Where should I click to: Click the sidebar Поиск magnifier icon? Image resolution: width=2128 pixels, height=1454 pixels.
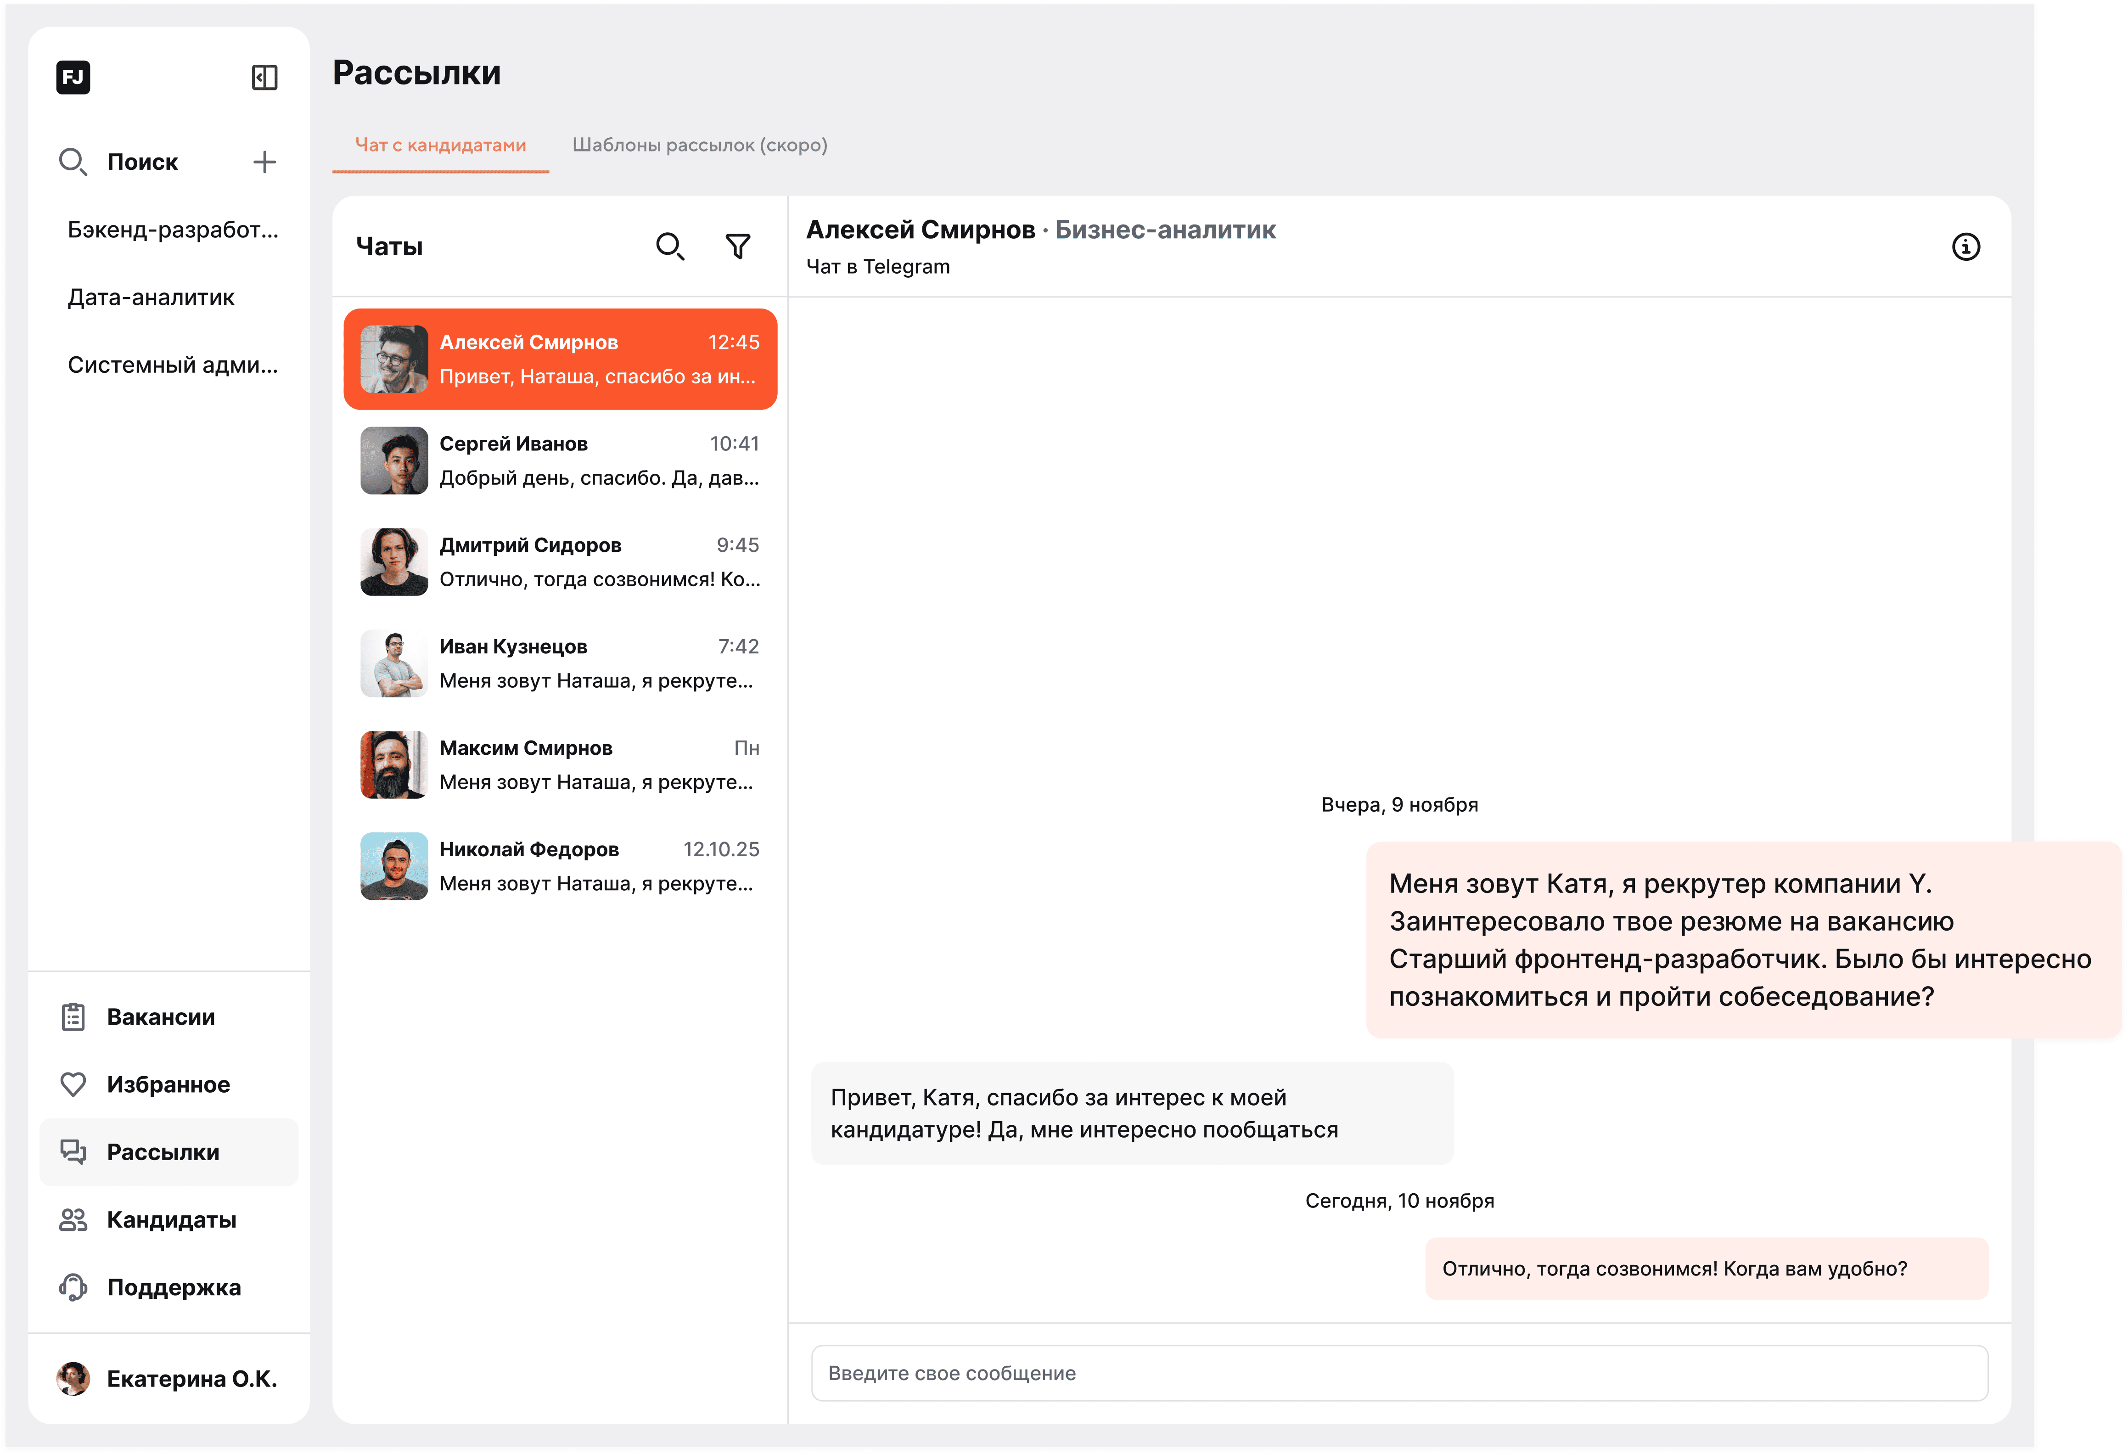coord(73,162)
